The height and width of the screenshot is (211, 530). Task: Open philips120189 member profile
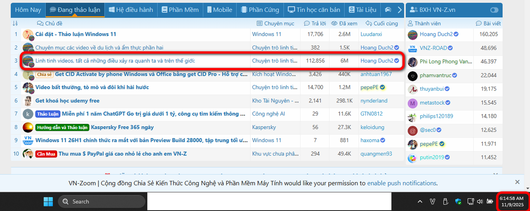pos(436,116)
